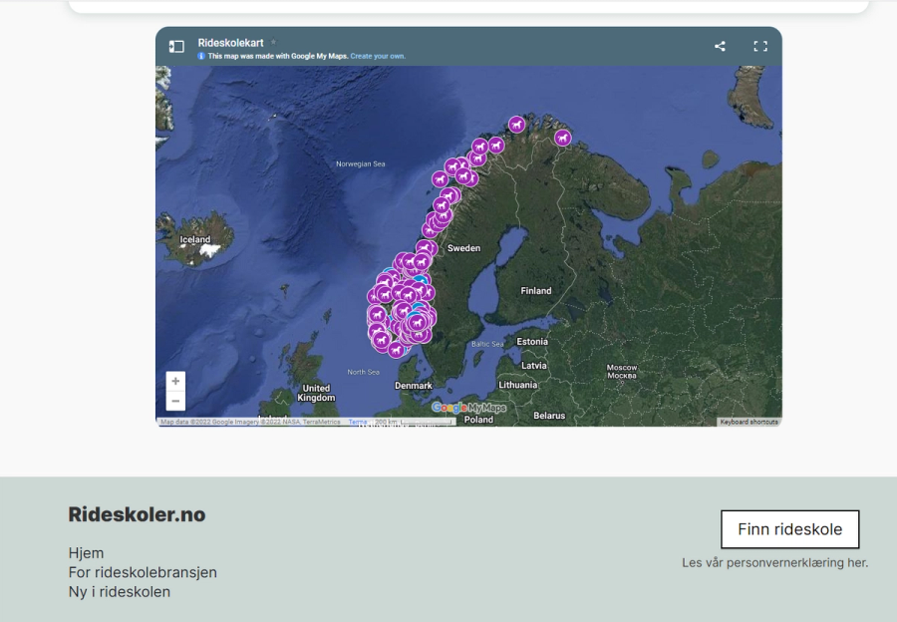Zoom out with the minus button
The height and width of the screenshot is (622, 897).
[175, 401]
